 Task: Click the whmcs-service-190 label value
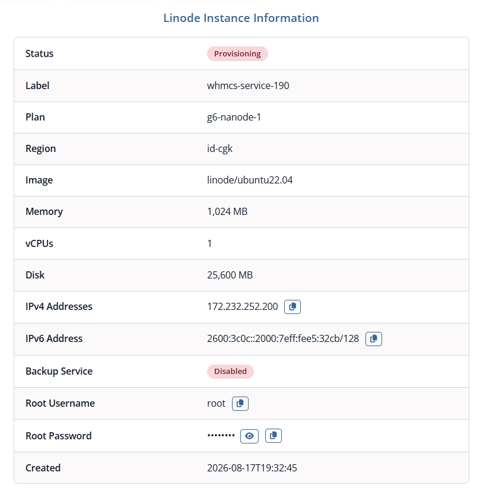coord(248,85)
